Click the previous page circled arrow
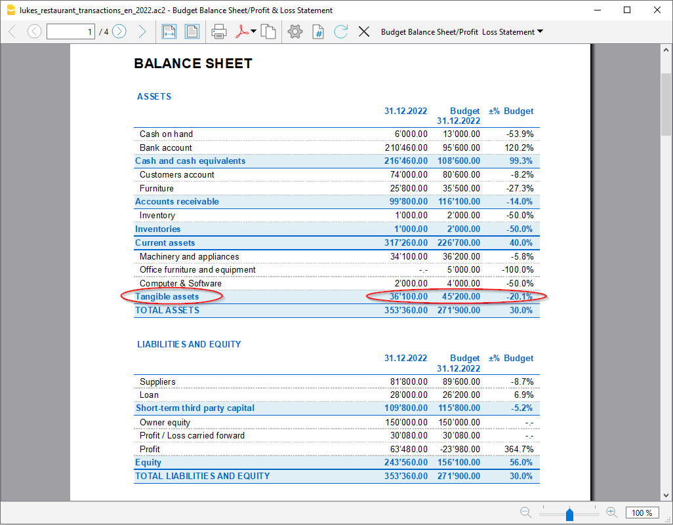 click(34, 31)
